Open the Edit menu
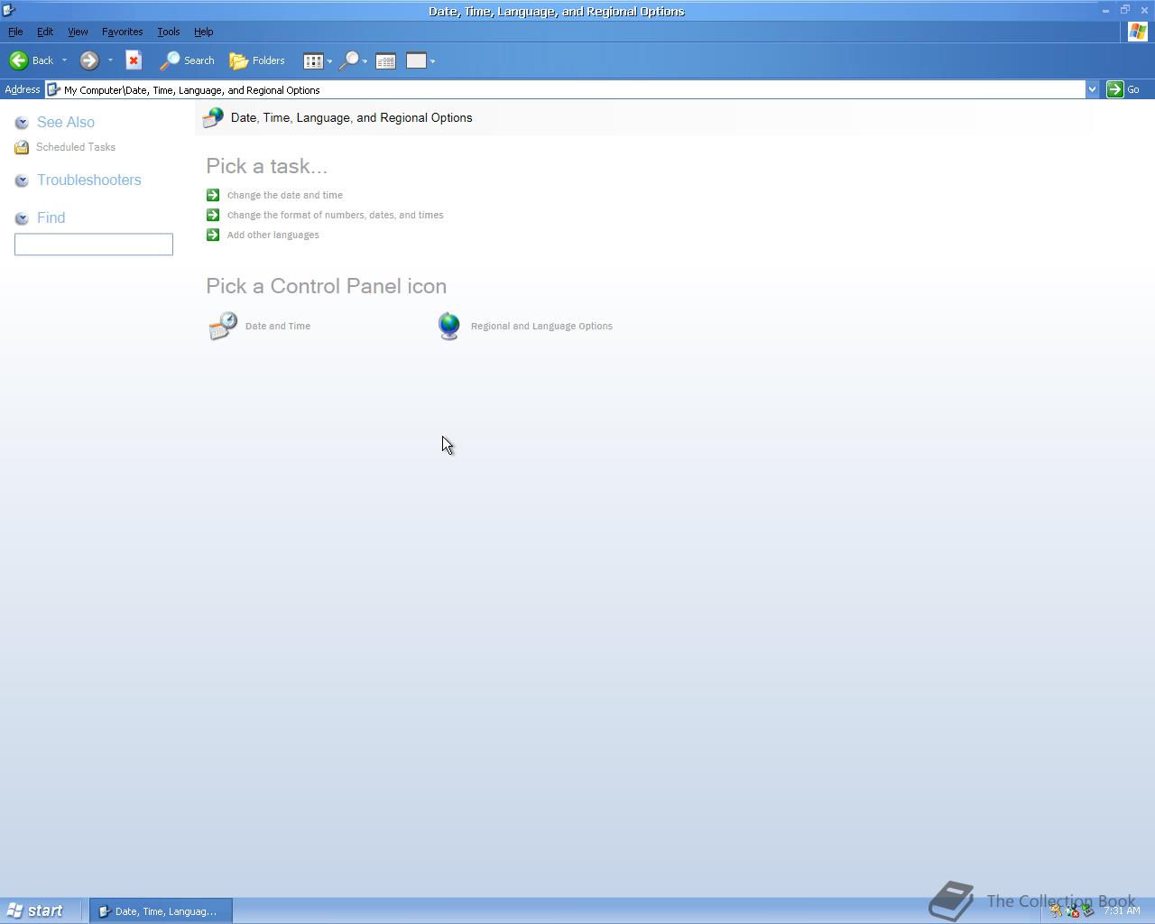The height and width of the screenshot is (924, 1155). pos(44,32)
